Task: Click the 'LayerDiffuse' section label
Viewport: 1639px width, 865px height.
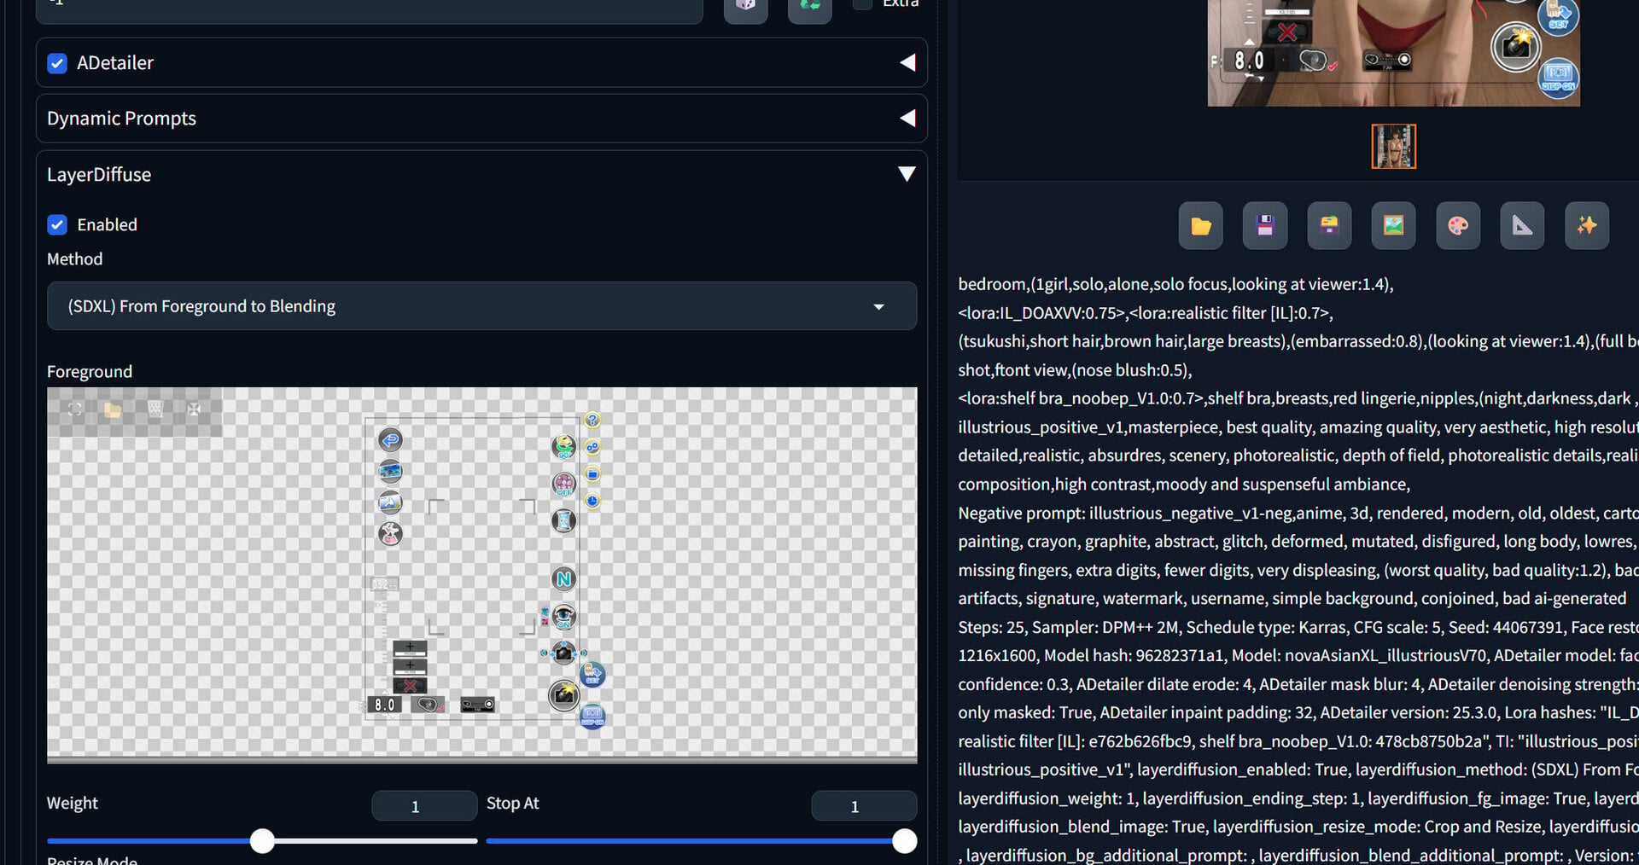Action: [x=99, y=175]
